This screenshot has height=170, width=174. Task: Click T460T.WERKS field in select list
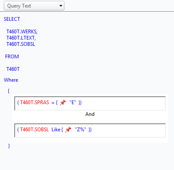click(x=22, y=32)
